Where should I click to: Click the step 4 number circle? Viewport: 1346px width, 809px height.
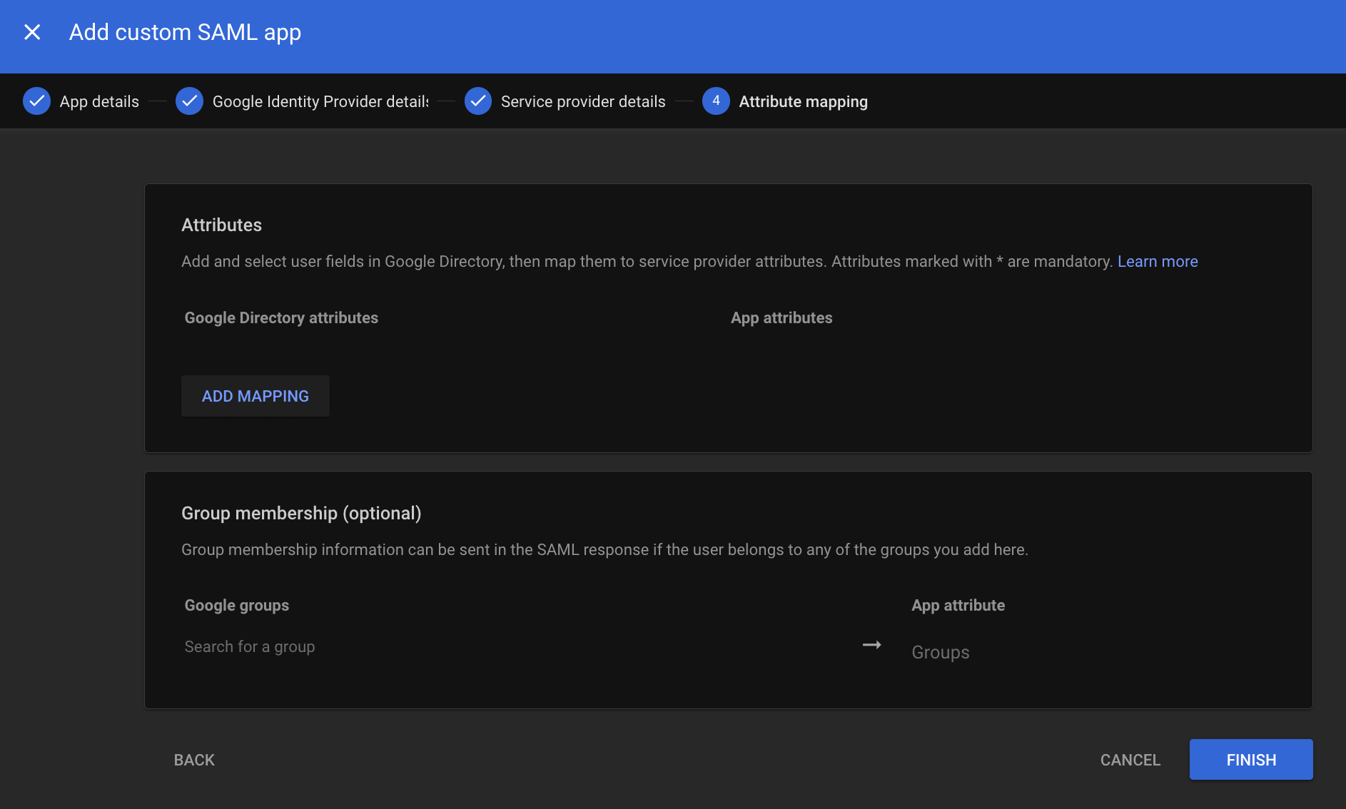point(716,101)
